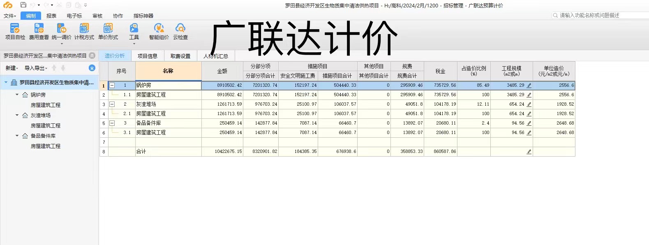The height and width of the screenshot is (245, 649).
Task: Click the move-down arrow in project panel
Action: tap(63, 68)
